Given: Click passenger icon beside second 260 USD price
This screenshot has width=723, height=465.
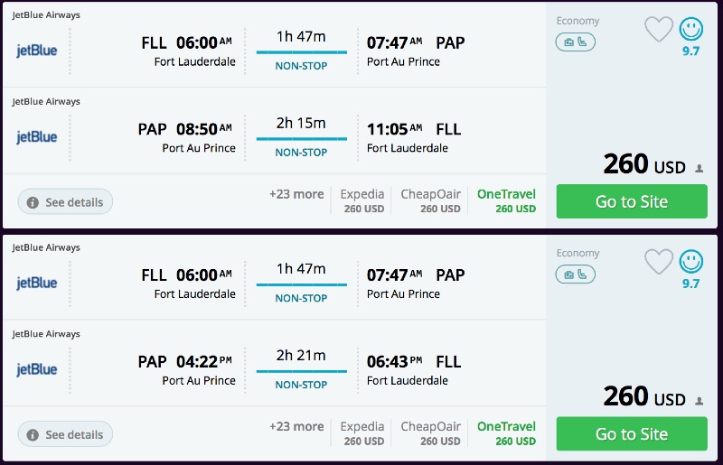Looking at the screenshot, I should click(x=699, y=400).
